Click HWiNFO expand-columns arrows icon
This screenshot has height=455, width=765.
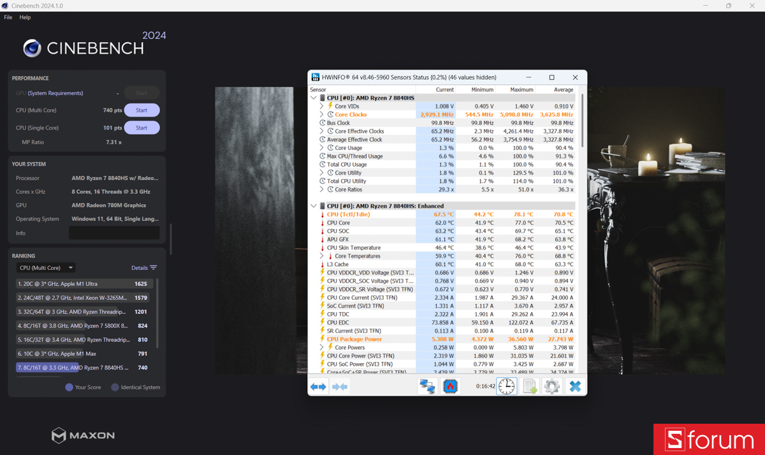coord(318,386)
